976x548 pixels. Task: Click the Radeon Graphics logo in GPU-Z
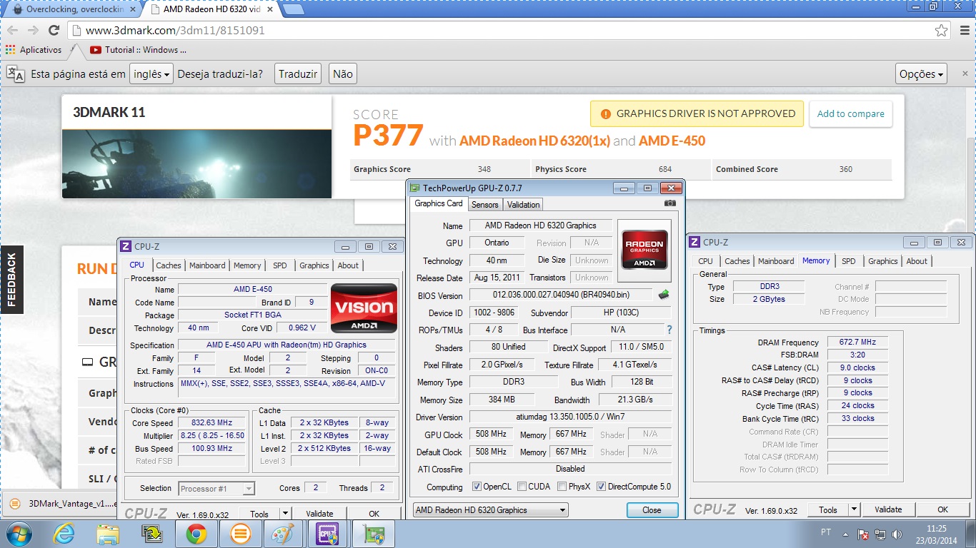coord(646,249)
